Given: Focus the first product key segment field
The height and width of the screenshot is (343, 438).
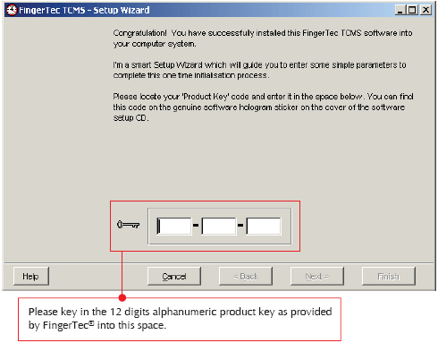Looking at the screenshot, I should tap(174, 226).
